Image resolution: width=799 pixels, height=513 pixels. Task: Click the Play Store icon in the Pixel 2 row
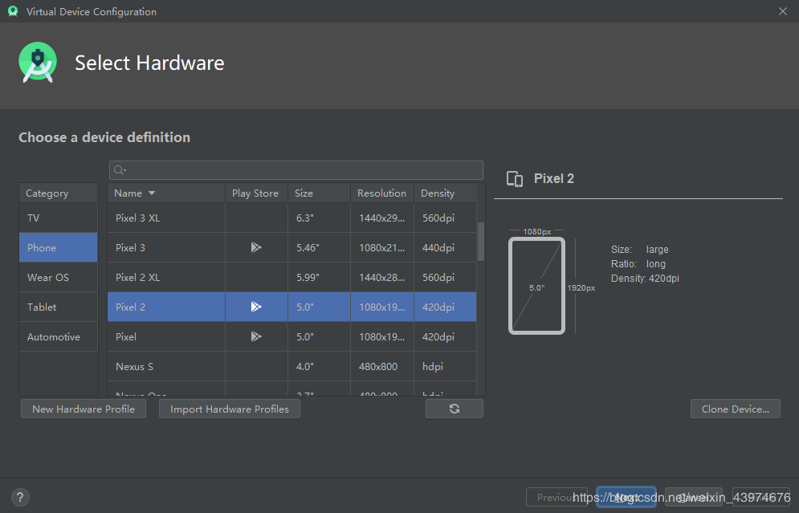pyautogui.click(x=256, y=307)
